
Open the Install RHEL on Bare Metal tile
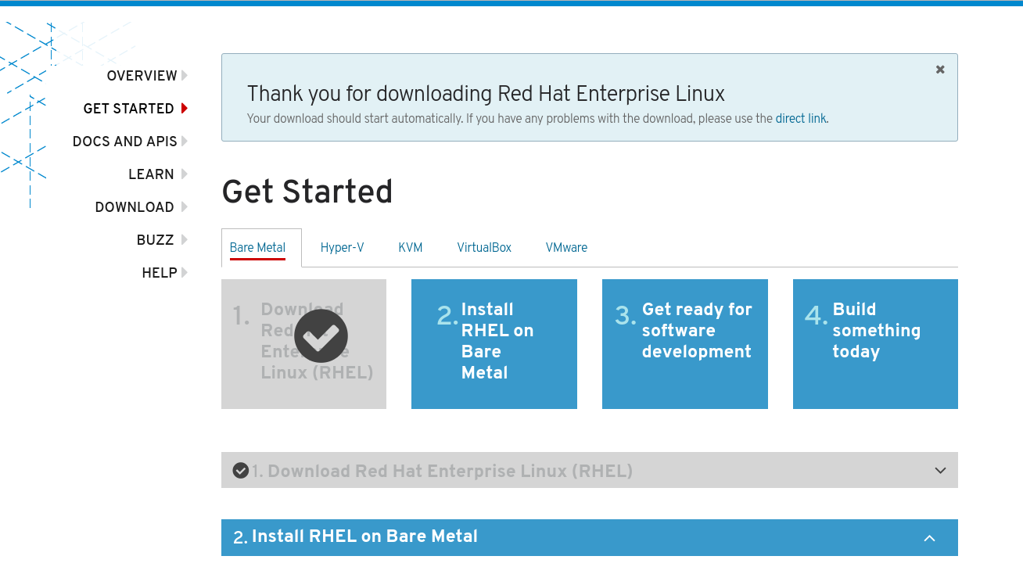(494, 344)
